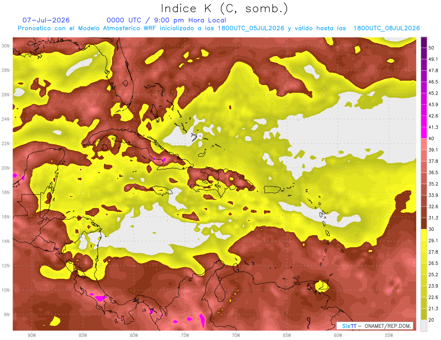The image size is (441, 340).
Task: Pick the bright yellow swatch between 29.1 and 30
Action: coord(424,235)
